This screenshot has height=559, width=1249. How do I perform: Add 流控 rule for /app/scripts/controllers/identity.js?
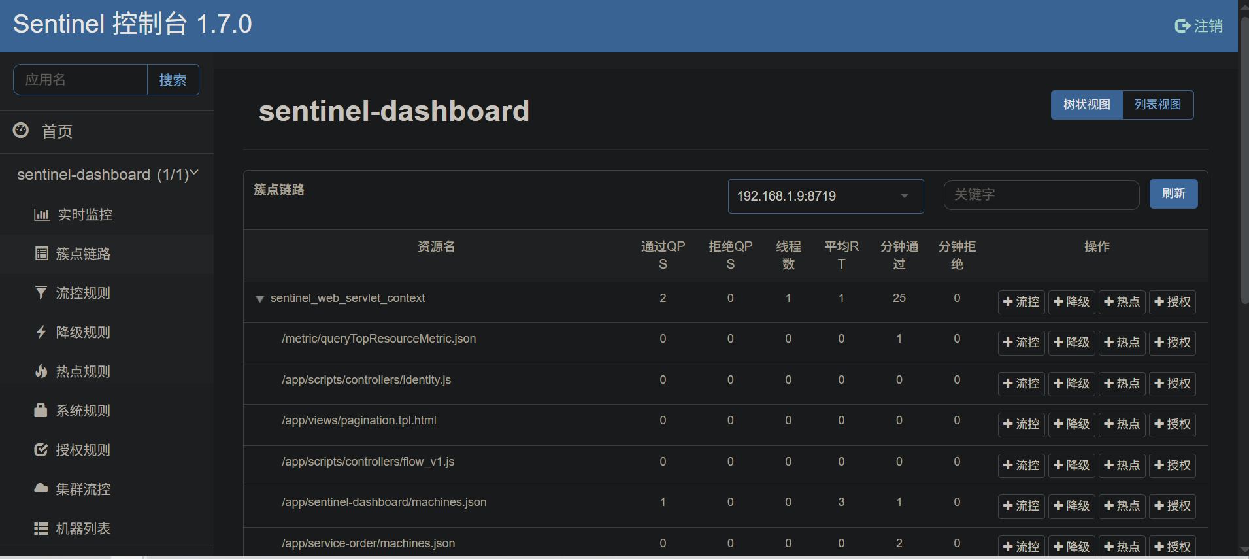(1021, 384)
